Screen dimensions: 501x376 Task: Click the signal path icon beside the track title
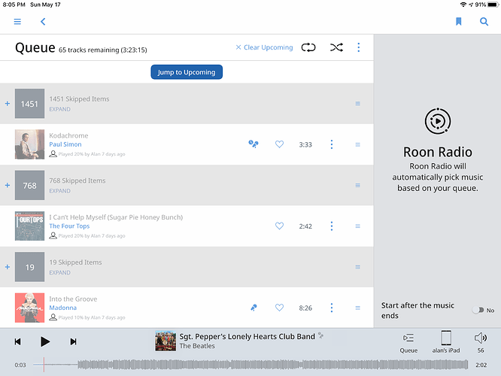320,335
